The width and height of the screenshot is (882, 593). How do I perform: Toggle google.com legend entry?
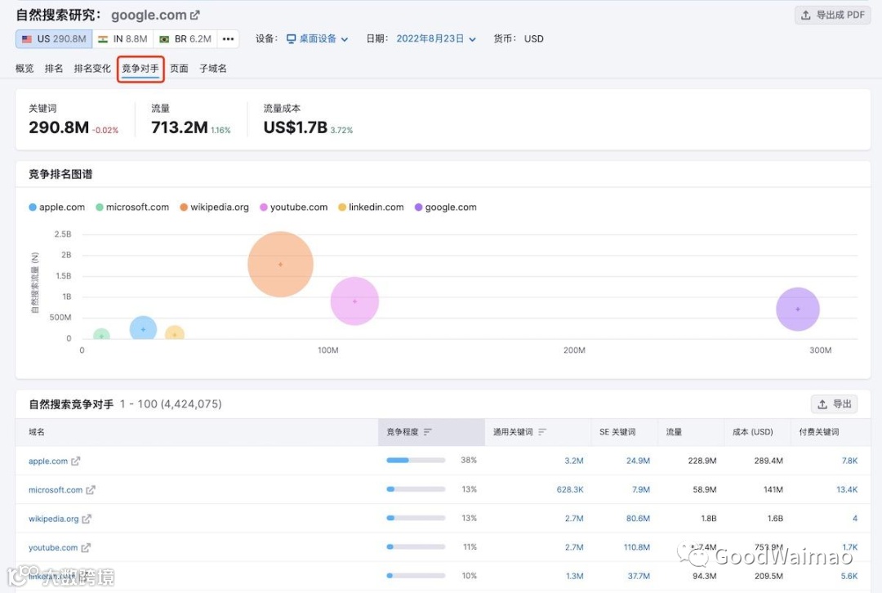[x=446, y=207]
